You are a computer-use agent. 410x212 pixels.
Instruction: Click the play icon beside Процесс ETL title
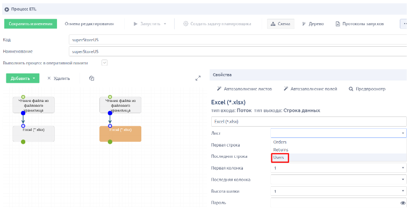point(7,9)
